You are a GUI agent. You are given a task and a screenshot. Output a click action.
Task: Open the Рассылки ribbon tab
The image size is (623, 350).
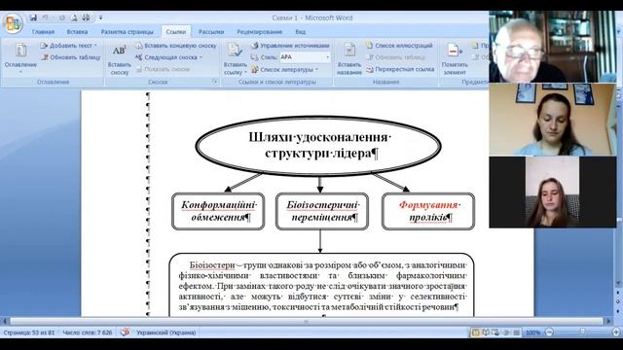tap(211, 32)
